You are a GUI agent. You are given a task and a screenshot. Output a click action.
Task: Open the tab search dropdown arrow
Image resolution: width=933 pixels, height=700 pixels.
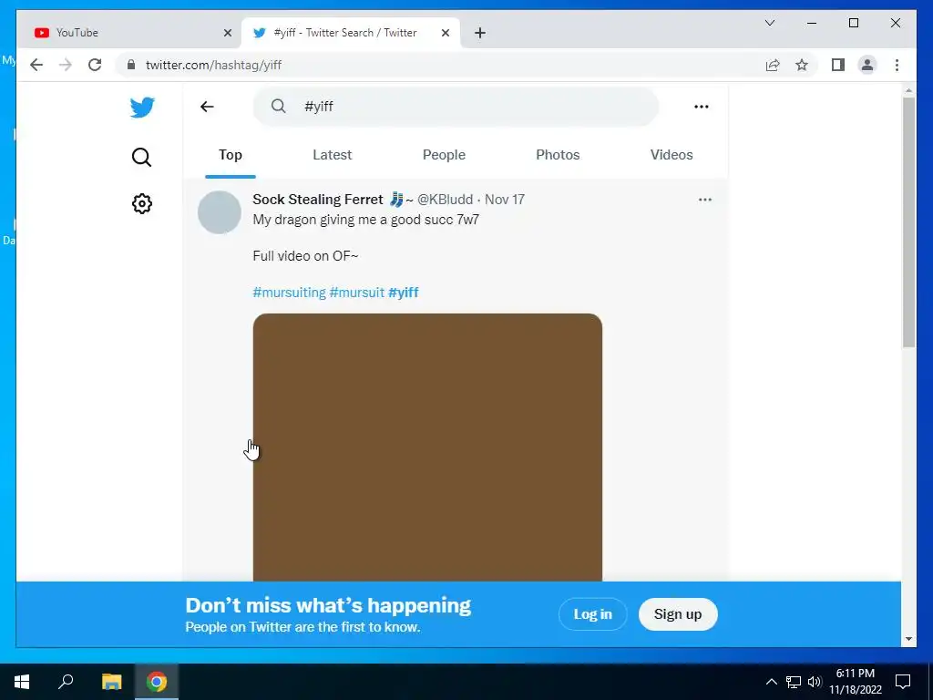point(769,23)
